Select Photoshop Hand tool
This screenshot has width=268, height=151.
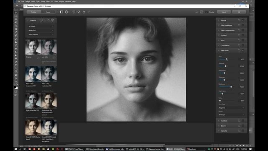point(16,75)
